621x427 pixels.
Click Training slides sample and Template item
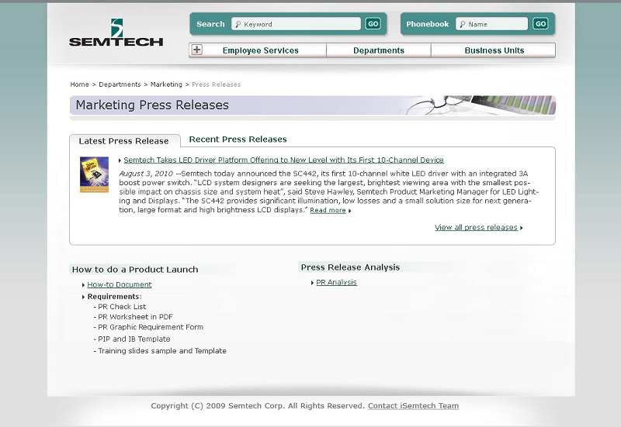click(x=162, y=351)
